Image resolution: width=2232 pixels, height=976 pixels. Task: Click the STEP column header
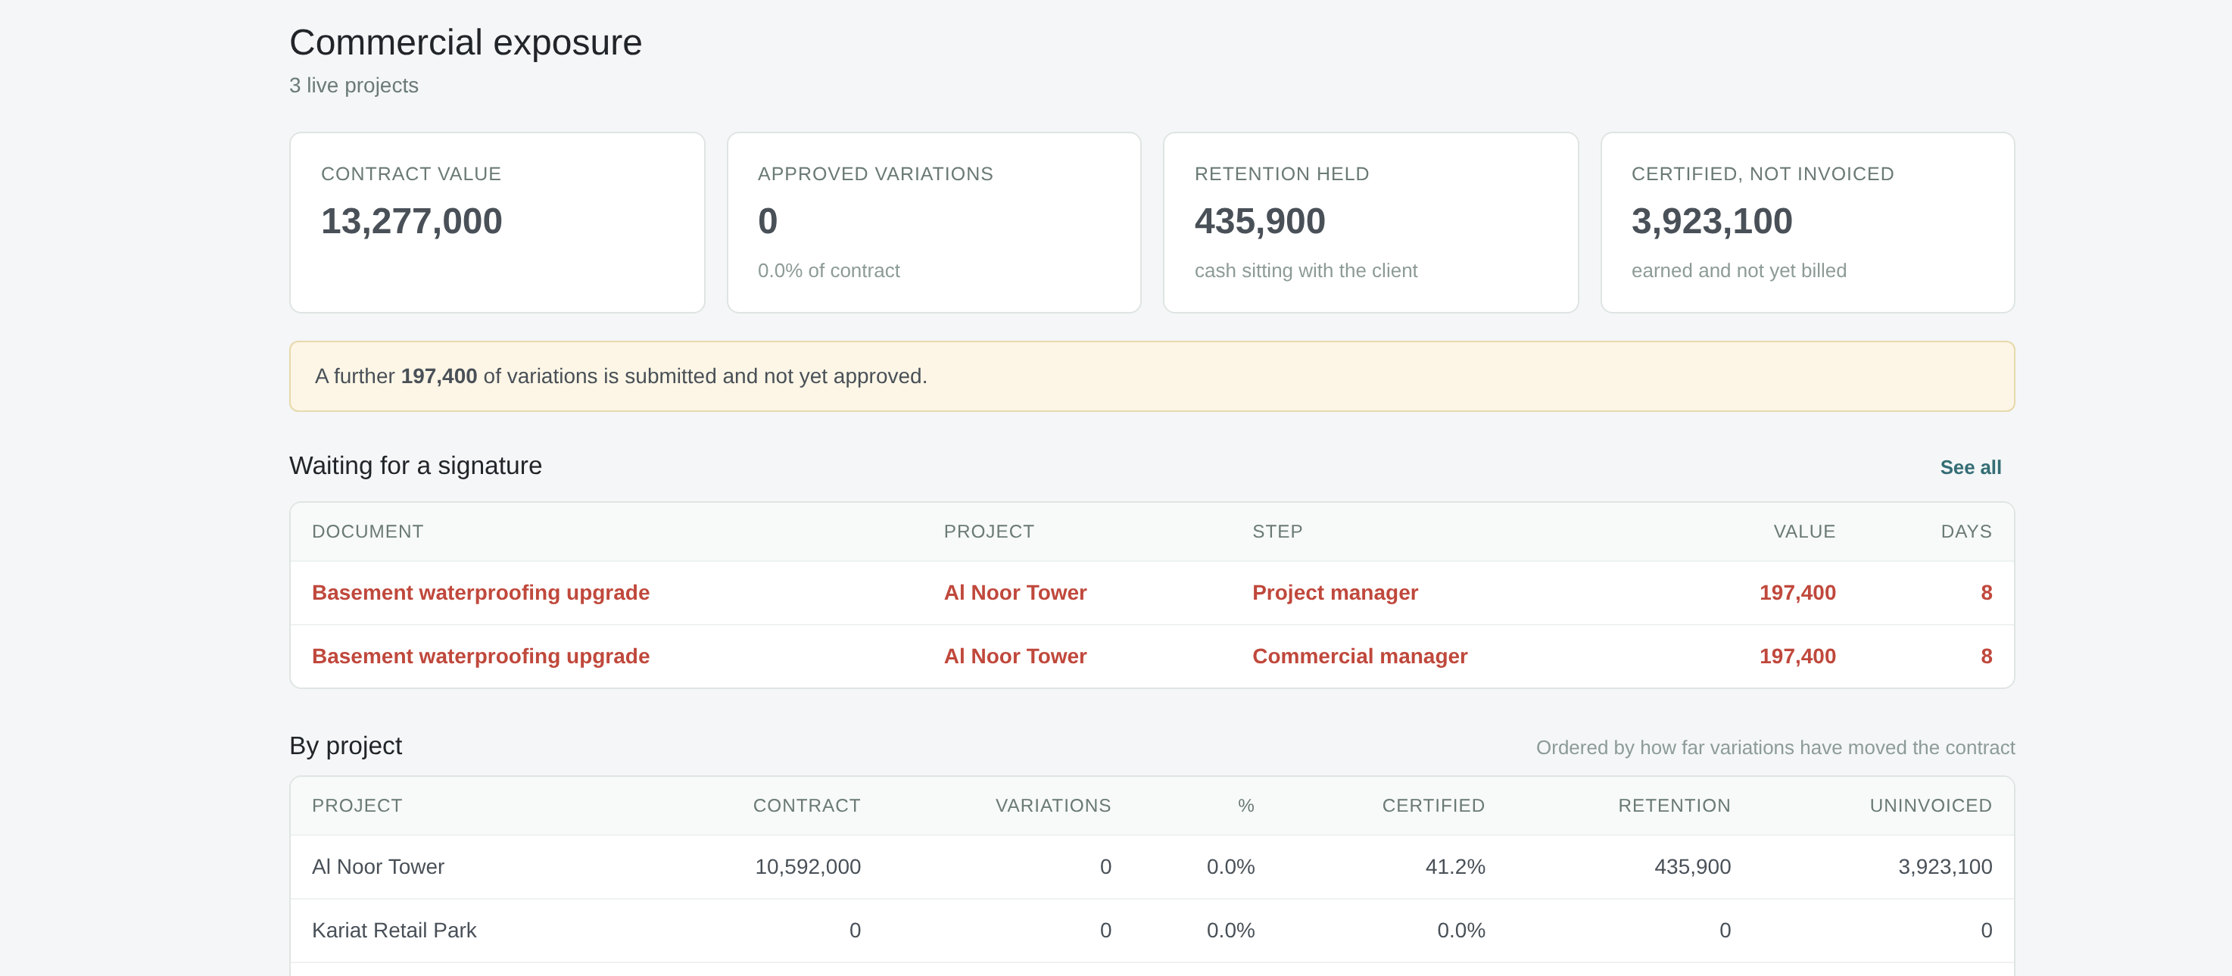(1277, 532)
